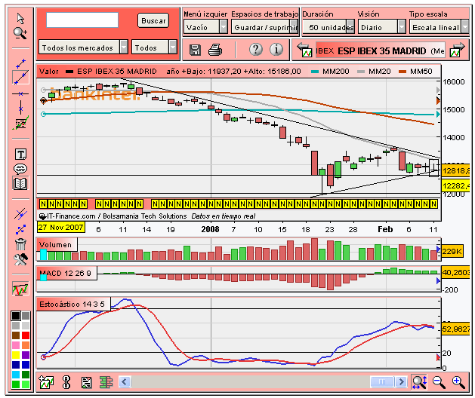The width and height of the screenshot is (475, 398).
Task: Open the hammer and wrench settings tool
Action: coord(20,259)
